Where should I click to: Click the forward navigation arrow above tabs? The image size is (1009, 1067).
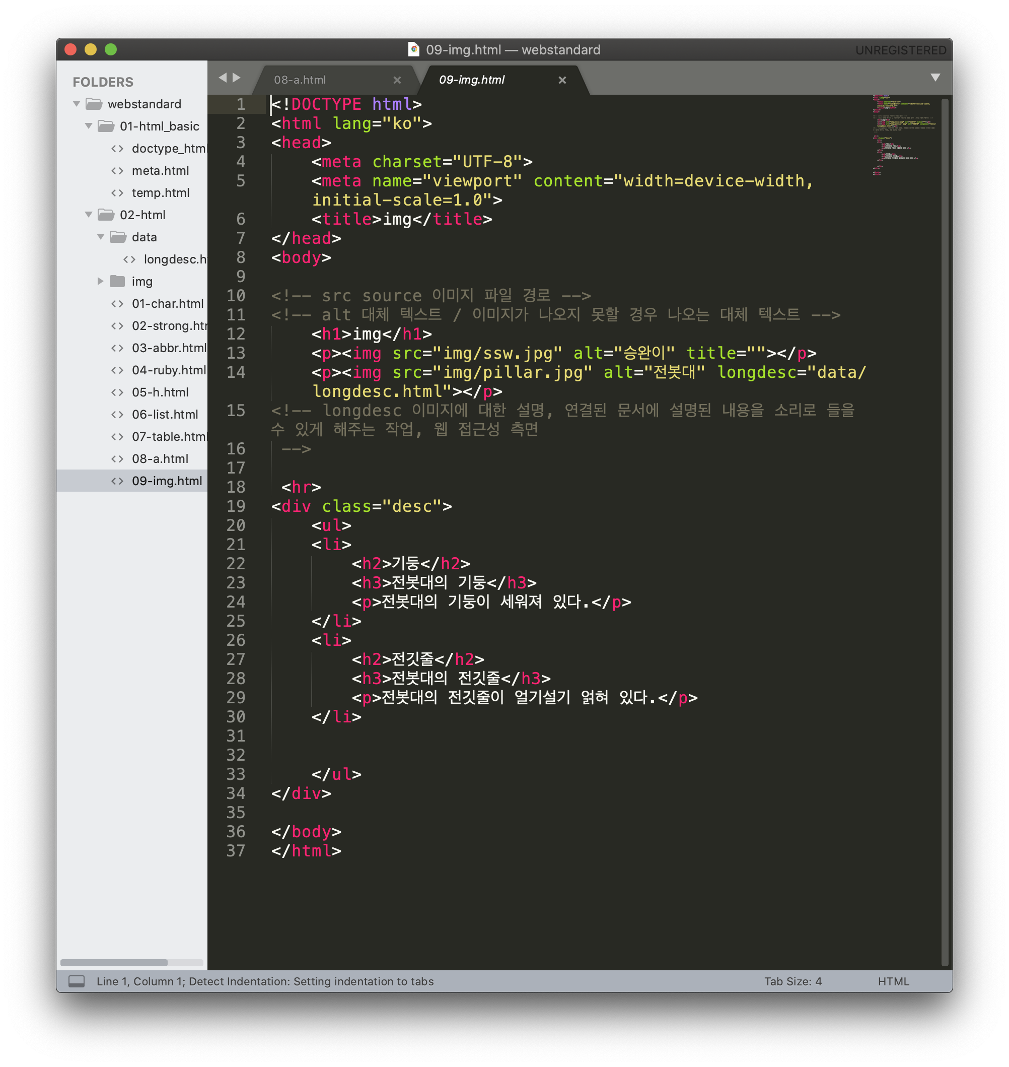pyautogui.click(x=237, y=78)
